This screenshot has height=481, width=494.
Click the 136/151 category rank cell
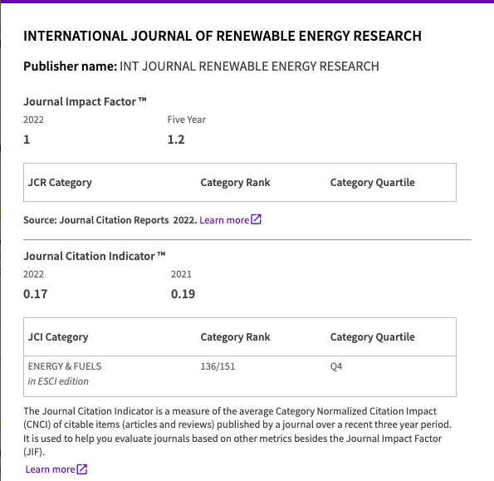pyautogui.click(x=218, y=366)
